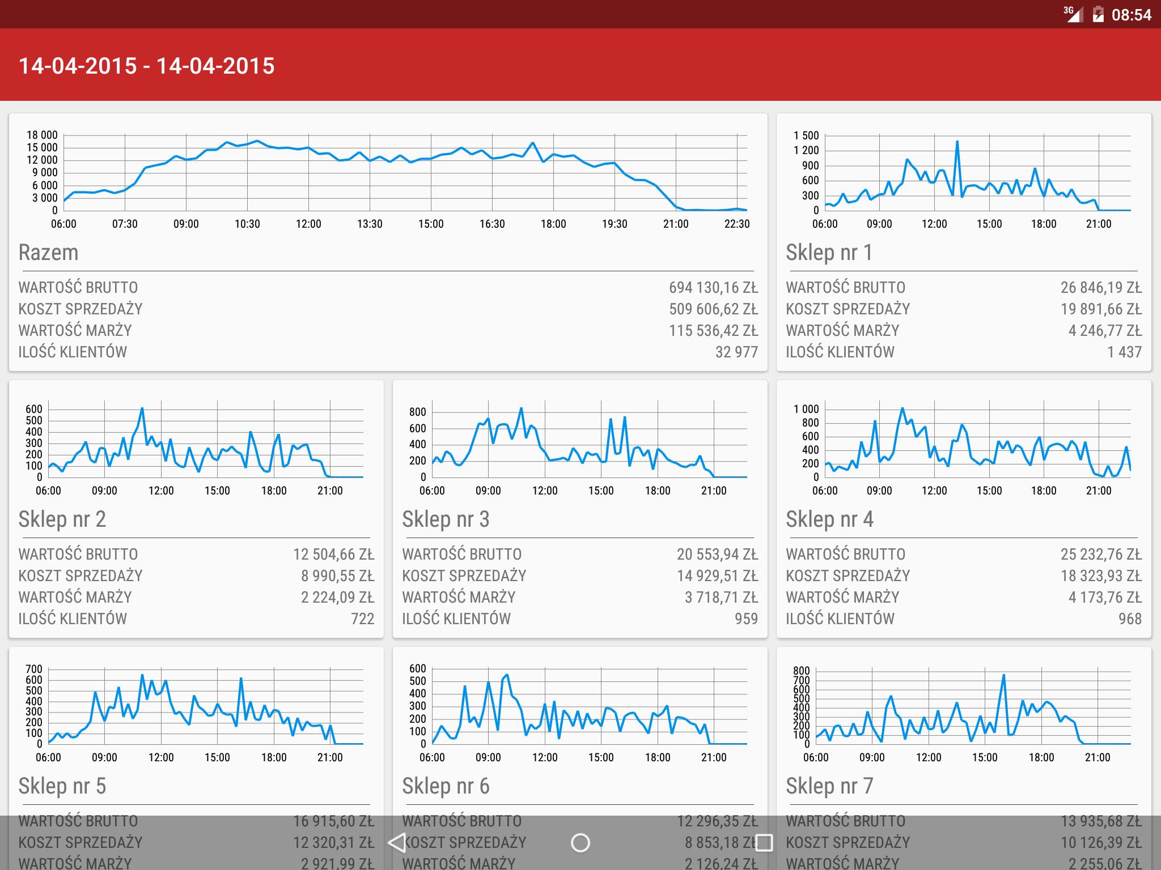Tap the Android home circle icon

click(580, 843)
